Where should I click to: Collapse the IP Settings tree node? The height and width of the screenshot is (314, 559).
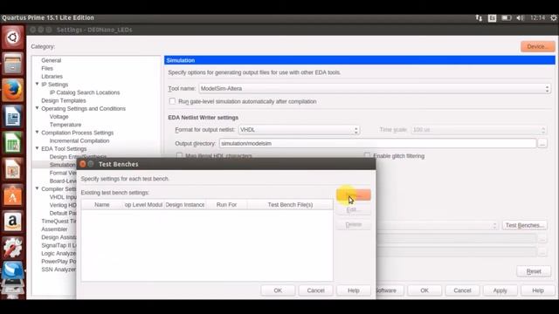[x=37, y=84]
